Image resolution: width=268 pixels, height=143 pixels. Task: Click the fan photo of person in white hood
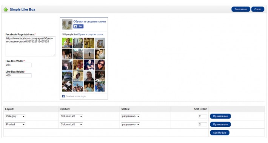78,76
